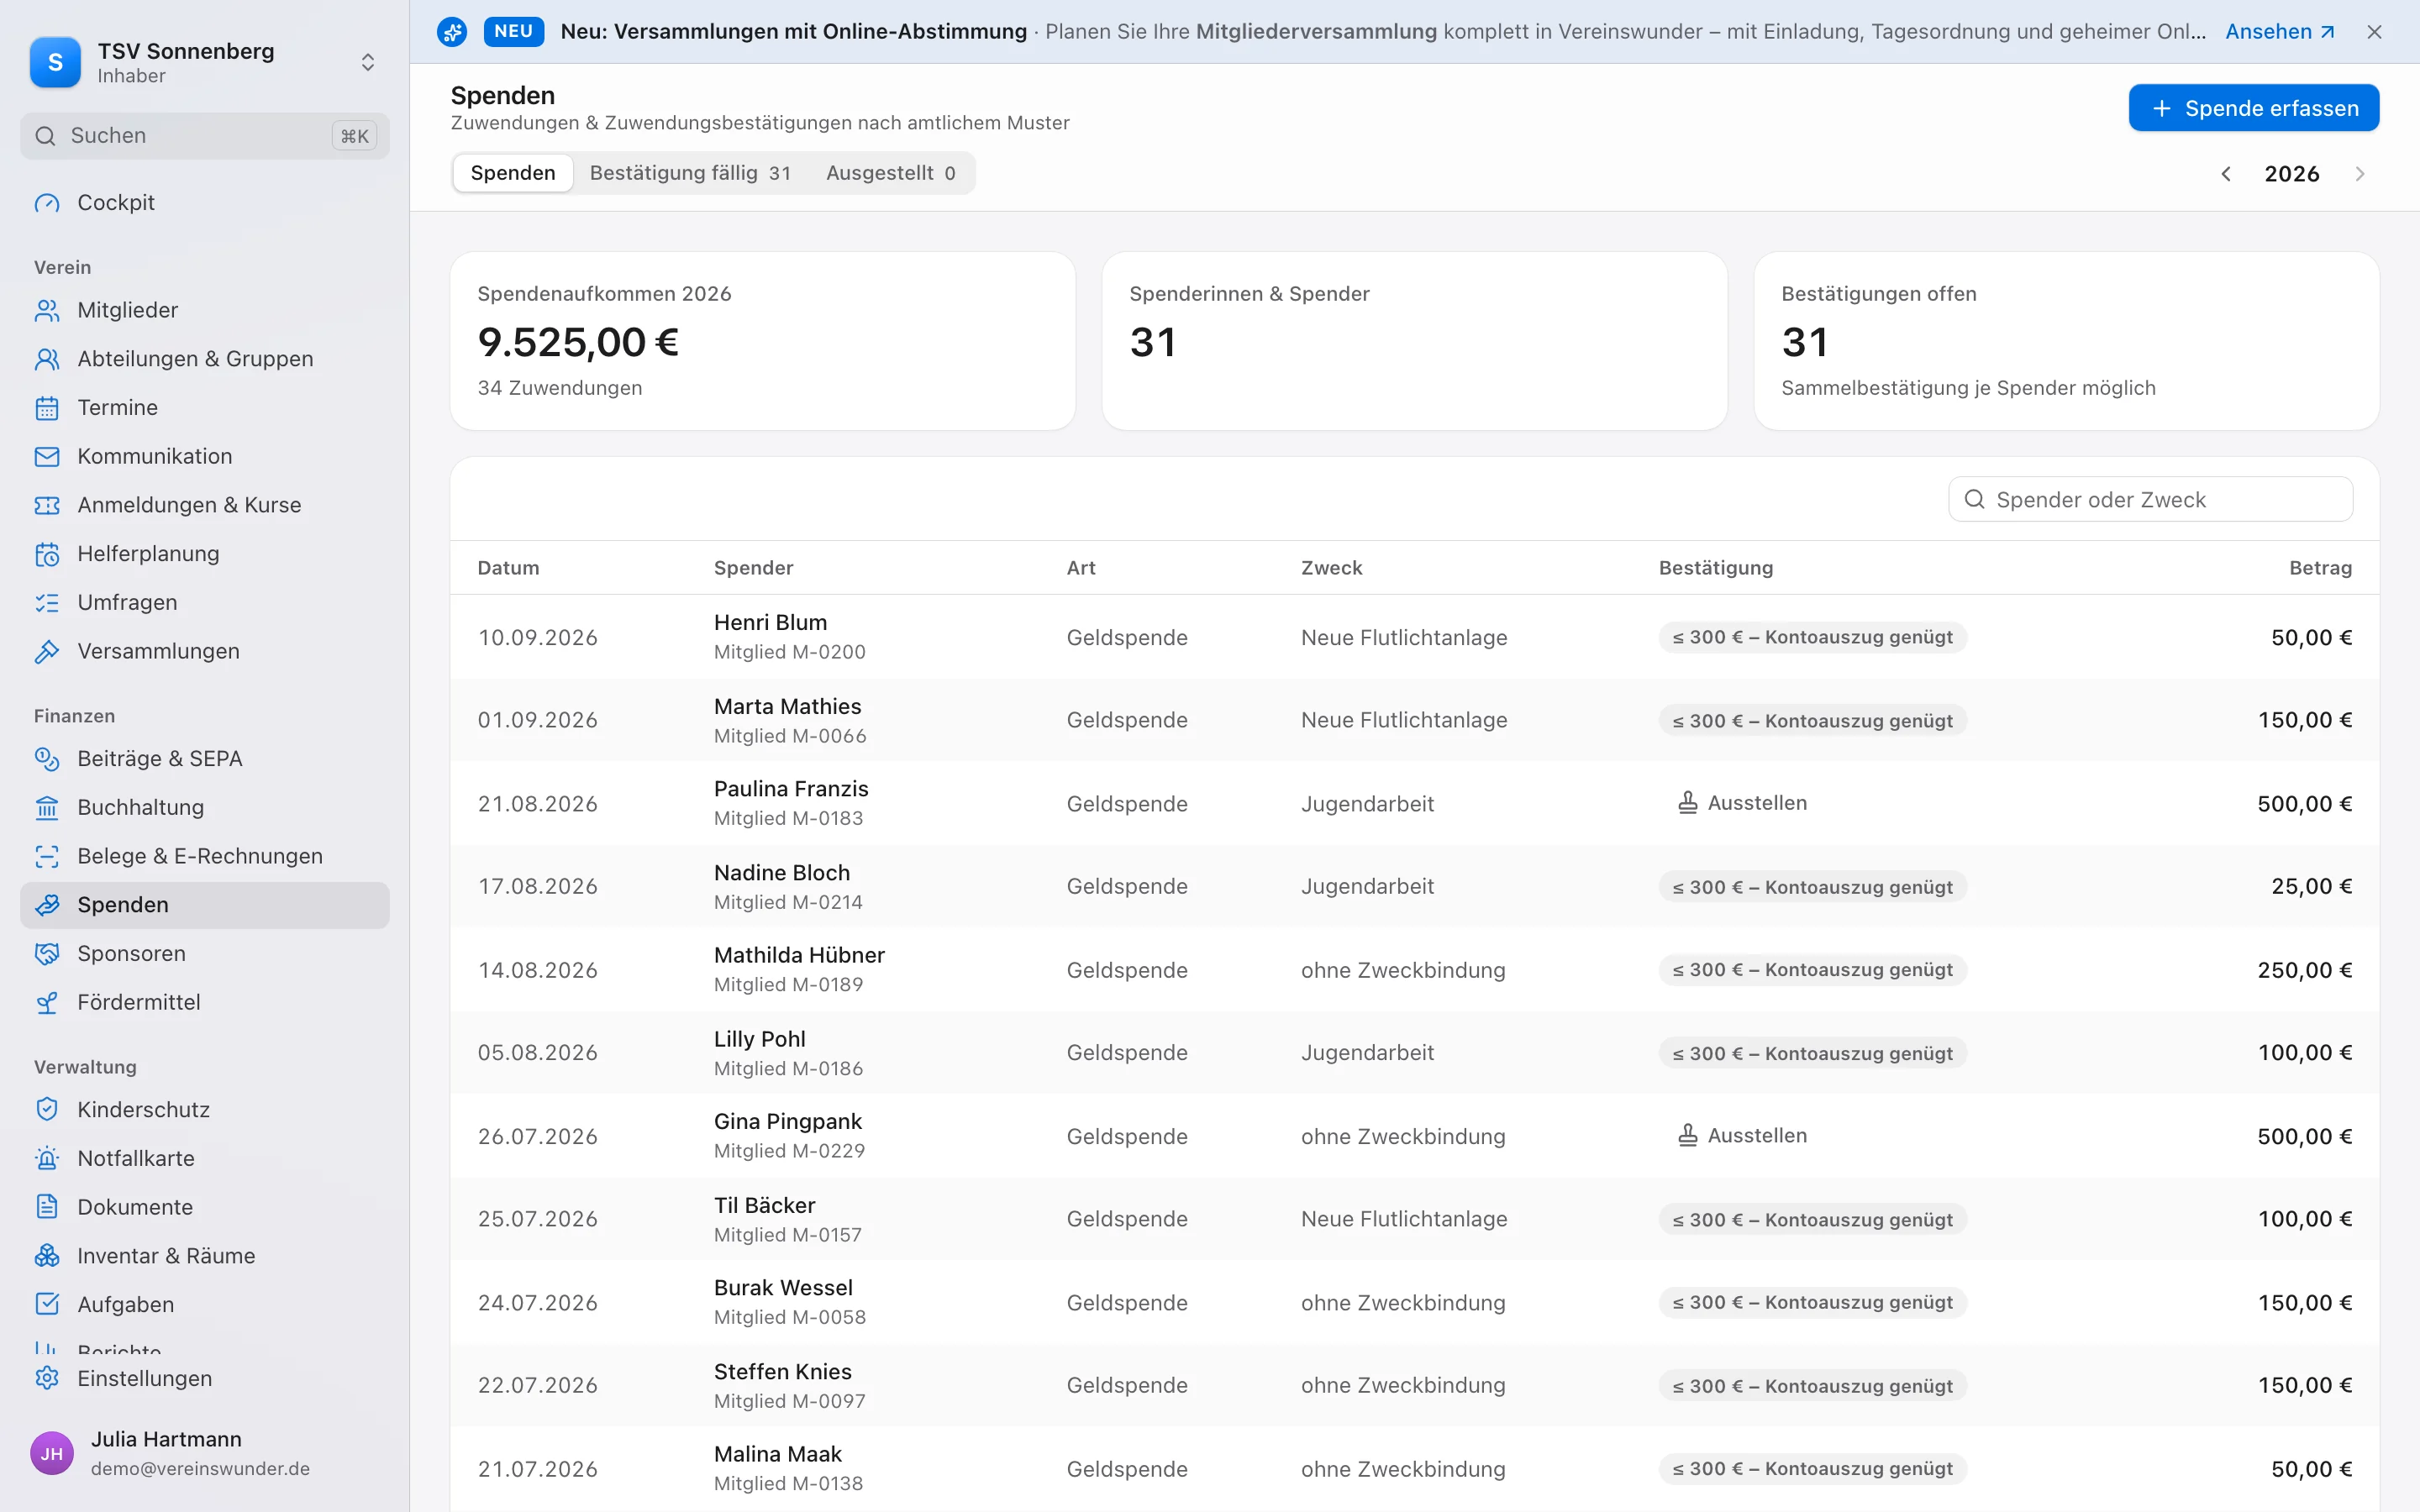Switch to the Bestätigung fällig tab

pos(690,173)
